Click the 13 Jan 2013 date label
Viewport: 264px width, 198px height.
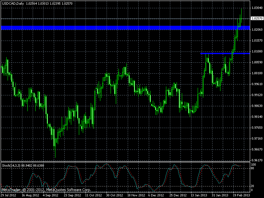pyautogui.click(x=199, y=195)
